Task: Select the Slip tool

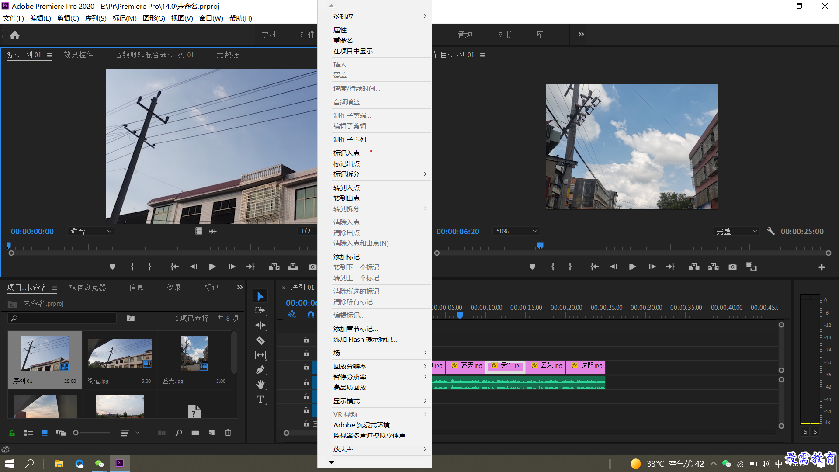Action: point(260,355)
